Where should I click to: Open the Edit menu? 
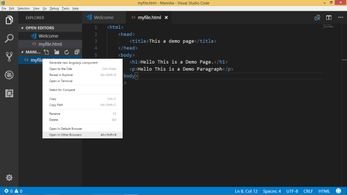(x=12, y=9)
